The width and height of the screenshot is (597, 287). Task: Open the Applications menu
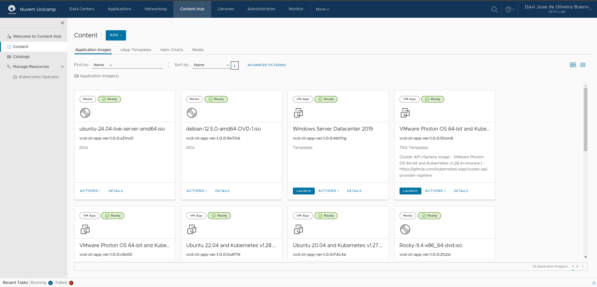click(x=119, y=9)
